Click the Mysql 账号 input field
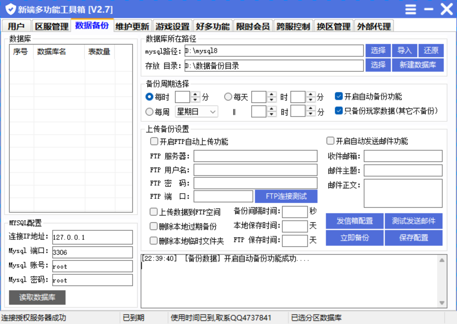 (92, 266)
